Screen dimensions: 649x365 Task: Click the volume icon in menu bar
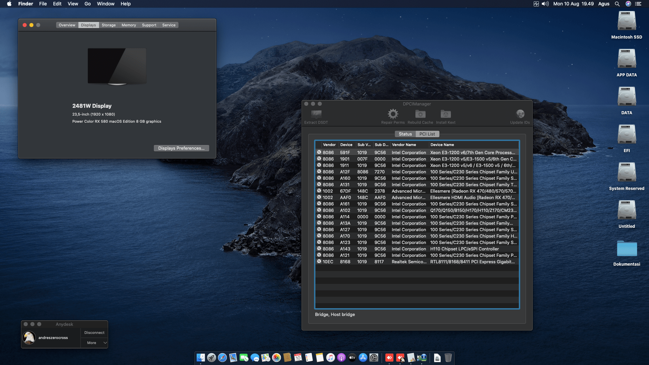pyautogui.click(x=545, y=4)
